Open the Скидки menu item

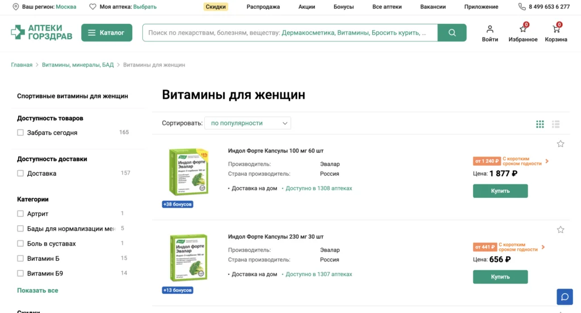point(216,7)
